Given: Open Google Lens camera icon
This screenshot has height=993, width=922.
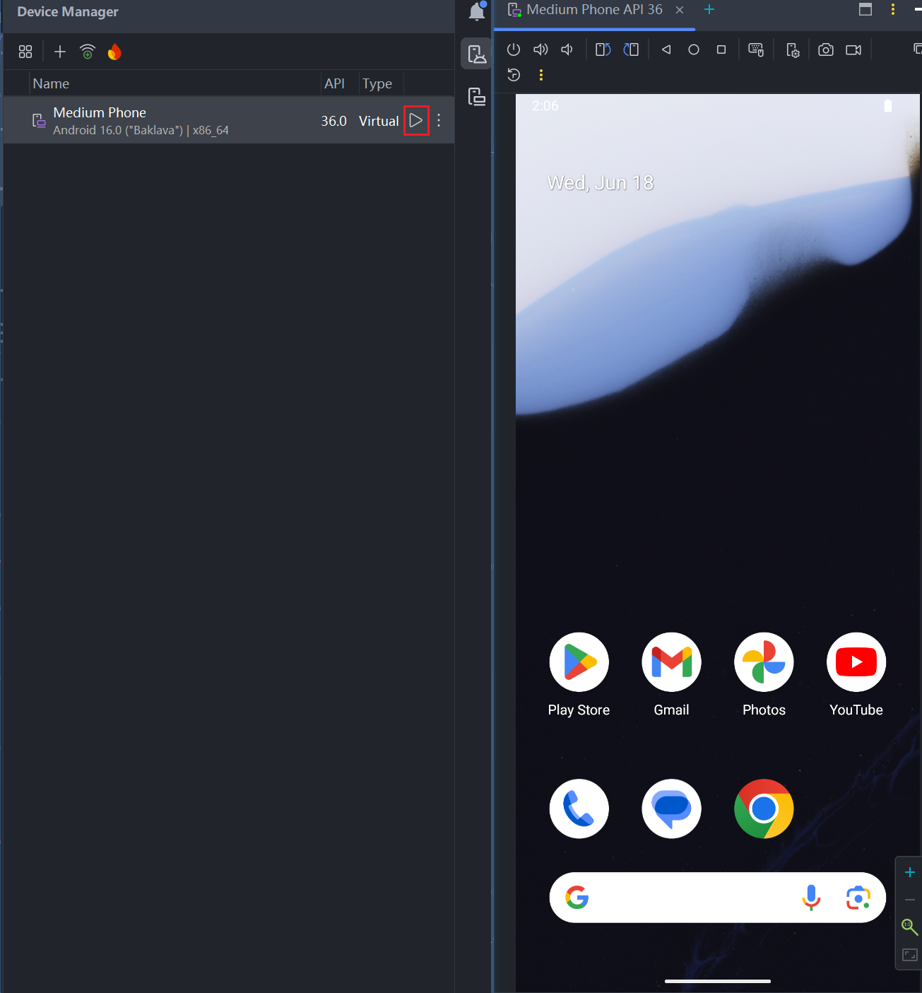Looking at the screenshot, I should pos(858,898).
